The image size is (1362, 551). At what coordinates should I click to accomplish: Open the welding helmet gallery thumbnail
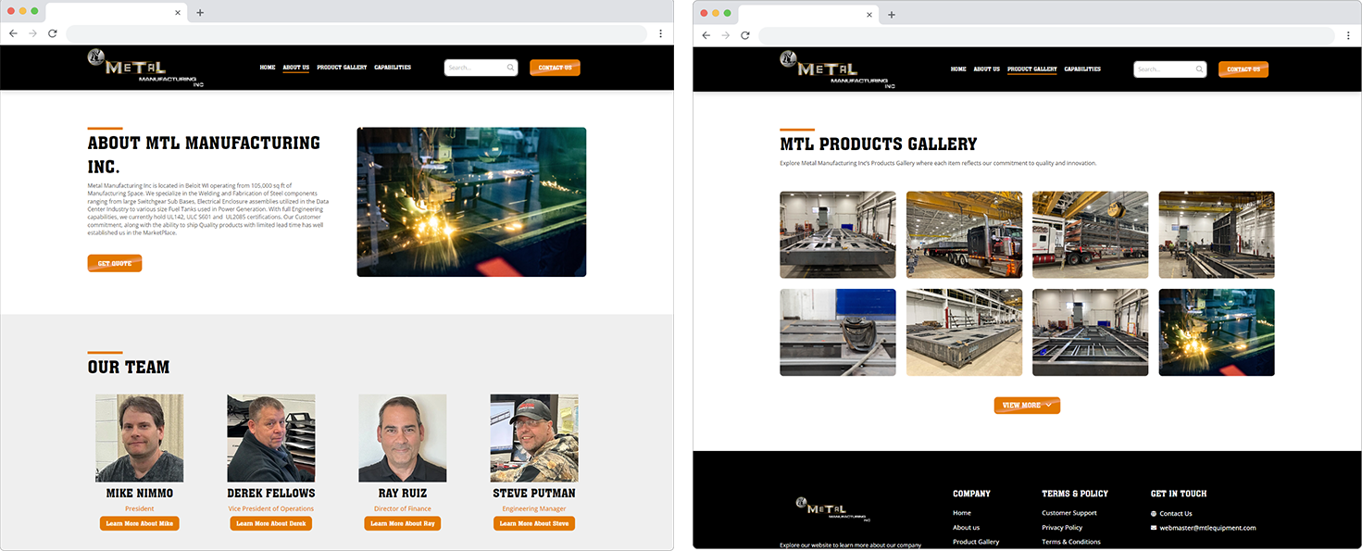(x=838, y=332)
